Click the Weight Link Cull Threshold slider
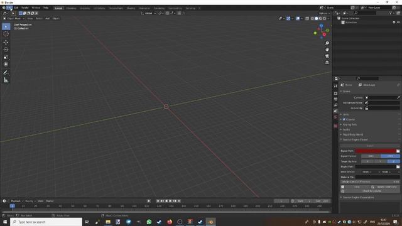 (370, 181)
